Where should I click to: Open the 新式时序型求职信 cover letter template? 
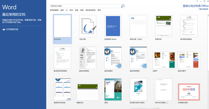coord(62,58)
